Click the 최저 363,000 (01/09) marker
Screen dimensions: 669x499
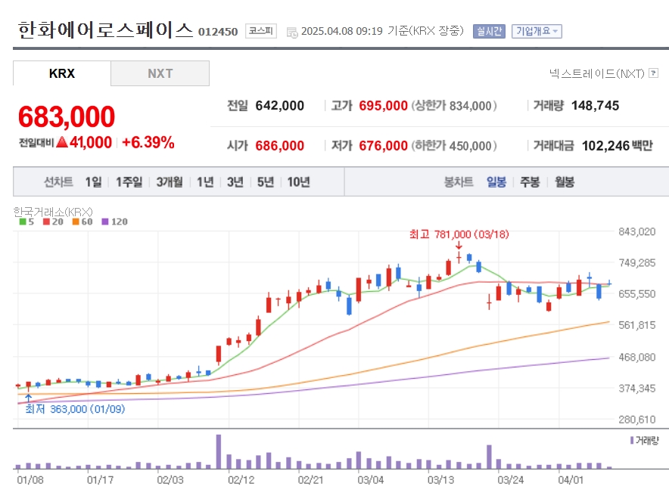click(75, 409)
